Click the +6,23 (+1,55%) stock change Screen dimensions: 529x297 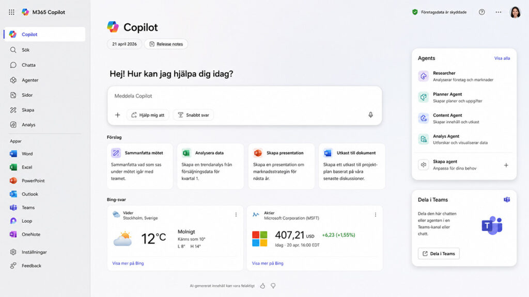tap(338, 235)
